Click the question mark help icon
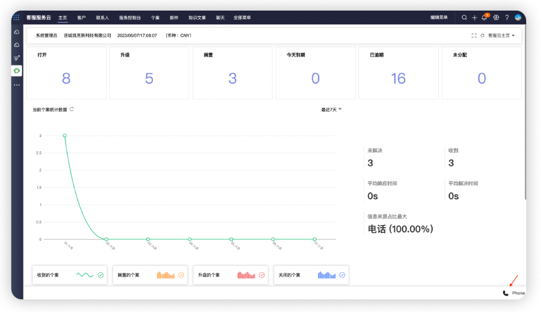This screenshot has height=312, width=541. (507, 17)
